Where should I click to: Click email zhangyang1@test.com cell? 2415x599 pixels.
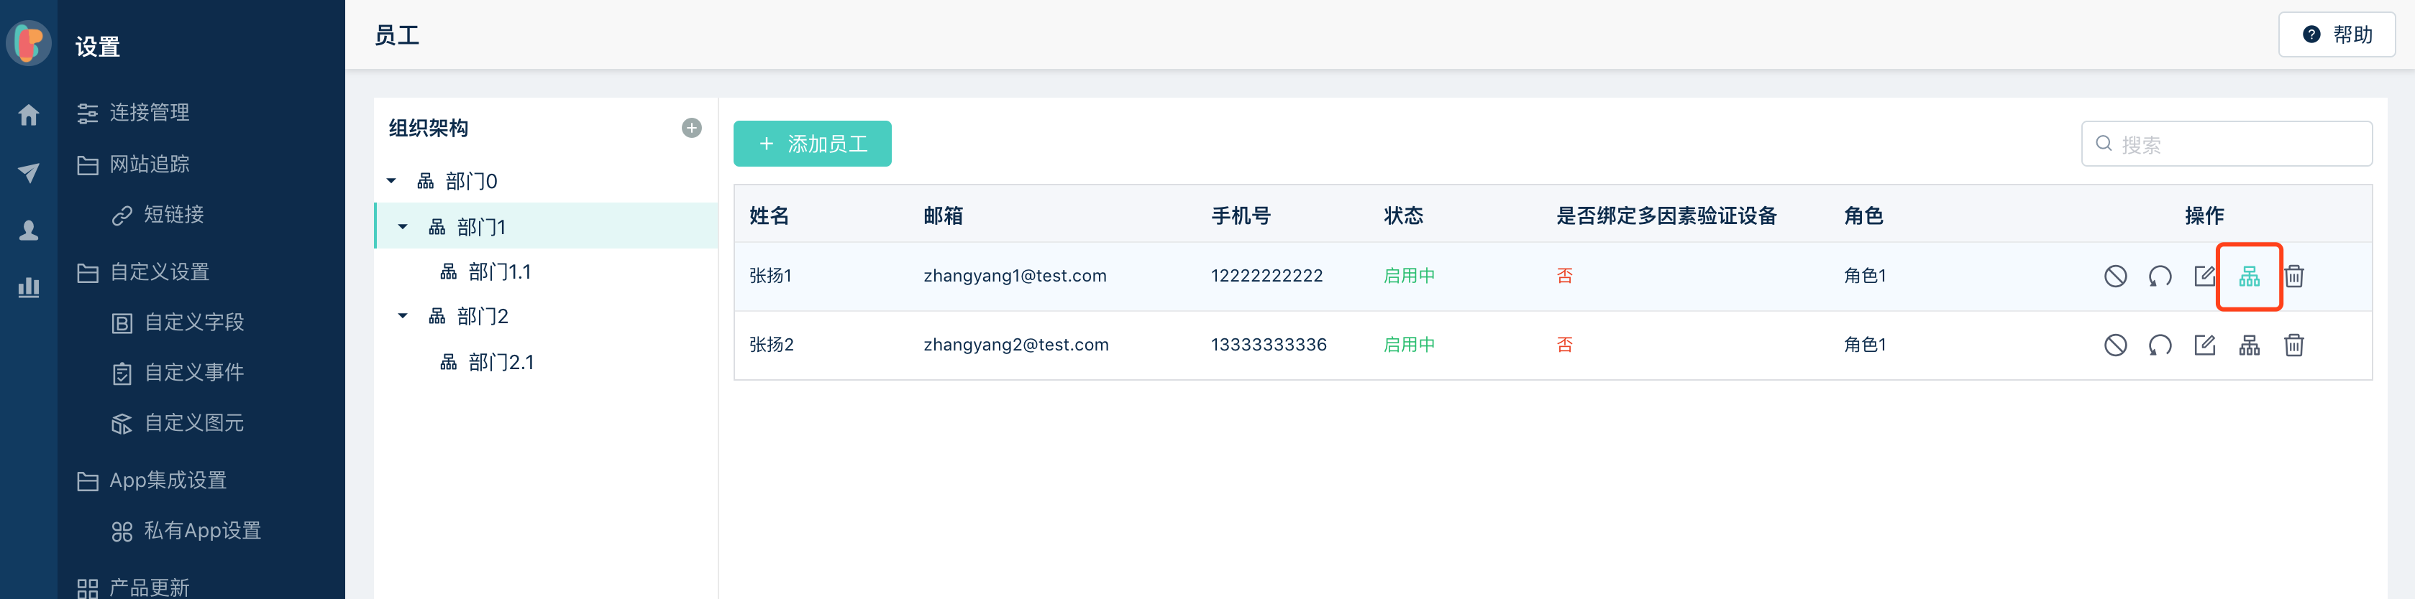coord(1014,276)
